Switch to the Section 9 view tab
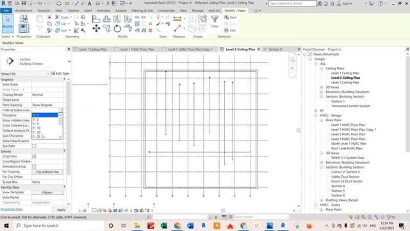 pyautogui.click(x=275, y=49)
